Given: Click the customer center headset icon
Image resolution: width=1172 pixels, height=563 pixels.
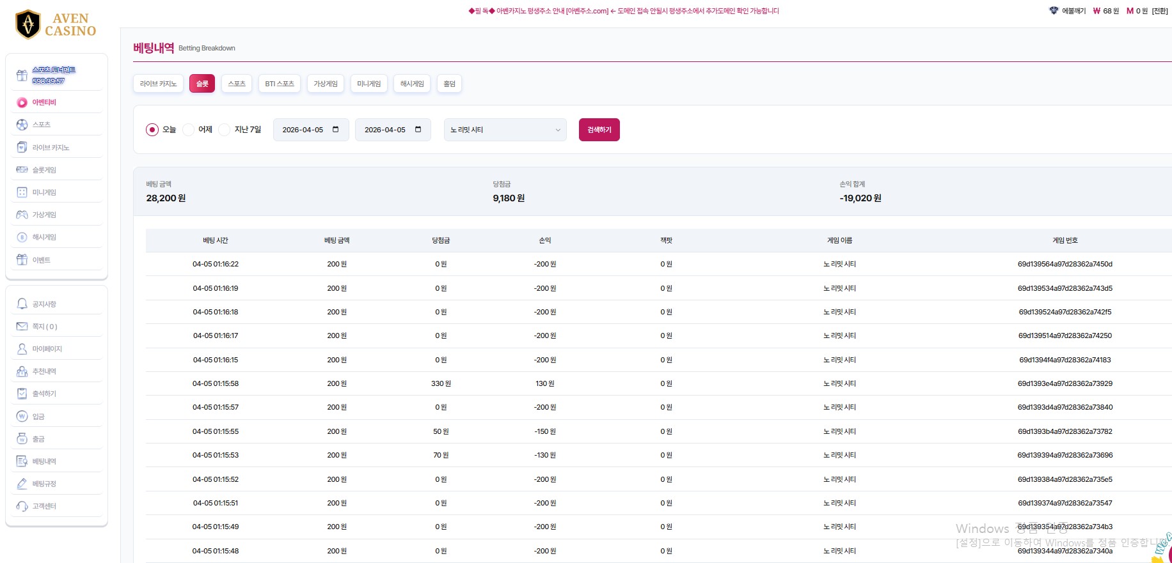Looking at the screenshot, I should (x=22, y=506).
